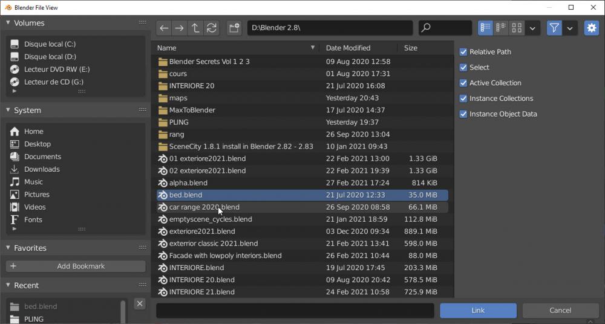
Task: Collapse the Volumes panel
Action: tap(8, 23)
